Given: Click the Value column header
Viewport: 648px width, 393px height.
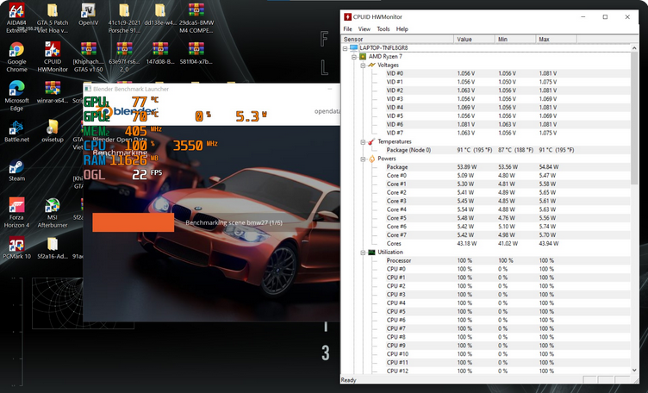Looking at the screenshot, I should (474, 40).
